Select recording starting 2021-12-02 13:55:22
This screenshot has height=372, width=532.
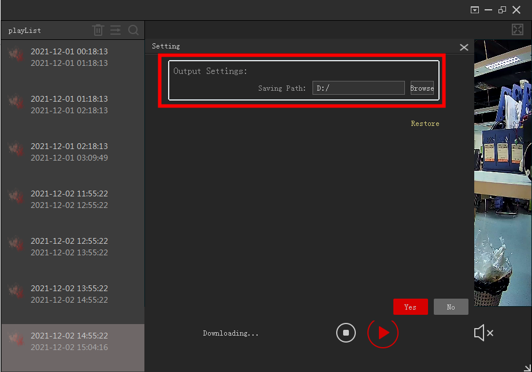(x=69, y=294)
